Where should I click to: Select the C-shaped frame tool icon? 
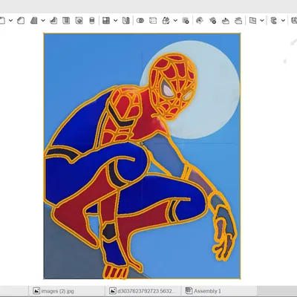(273, 21)
